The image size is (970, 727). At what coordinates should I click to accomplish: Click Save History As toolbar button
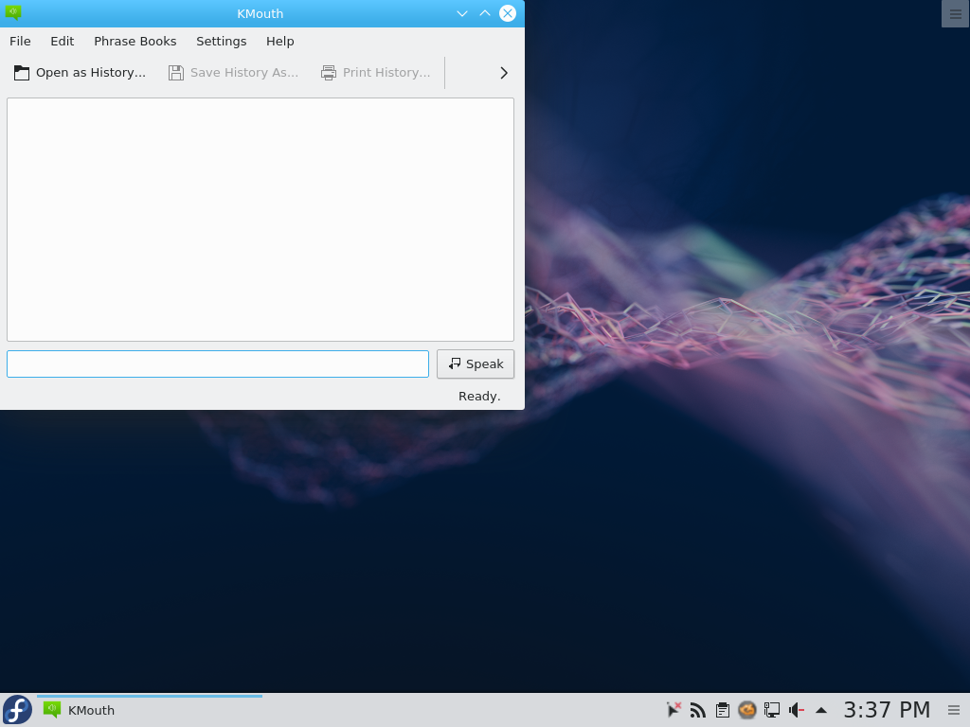click(x=233, y=73)
